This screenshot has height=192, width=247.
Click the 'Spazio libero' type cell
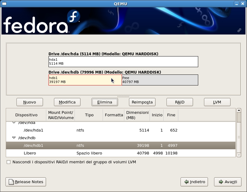tap(89, 153)
